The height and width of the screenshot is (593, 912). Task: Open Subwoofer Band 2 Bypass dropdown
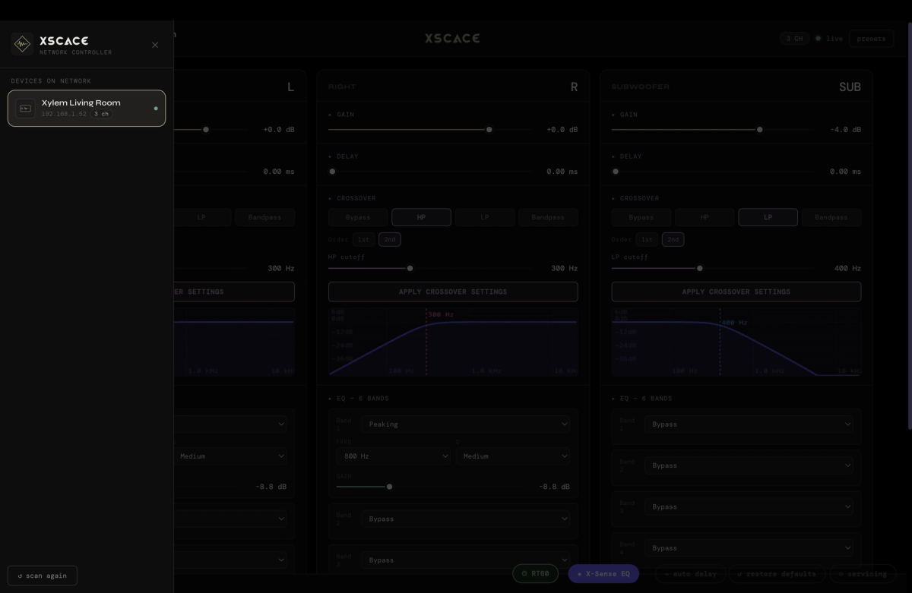point(749,465)
